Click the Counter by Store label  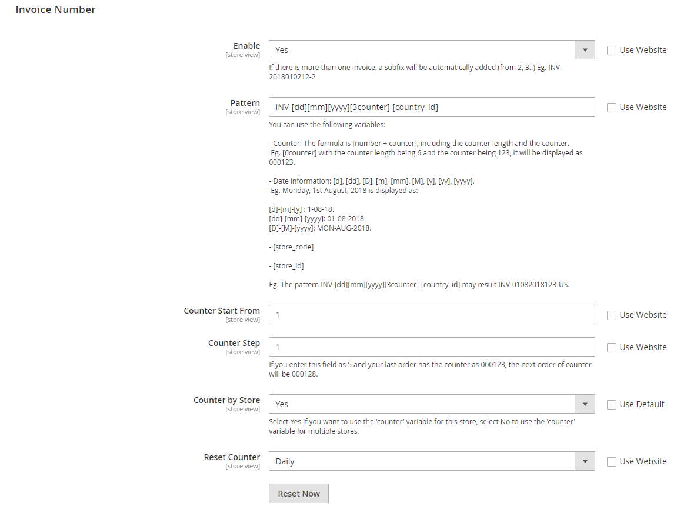click(226, 400)
